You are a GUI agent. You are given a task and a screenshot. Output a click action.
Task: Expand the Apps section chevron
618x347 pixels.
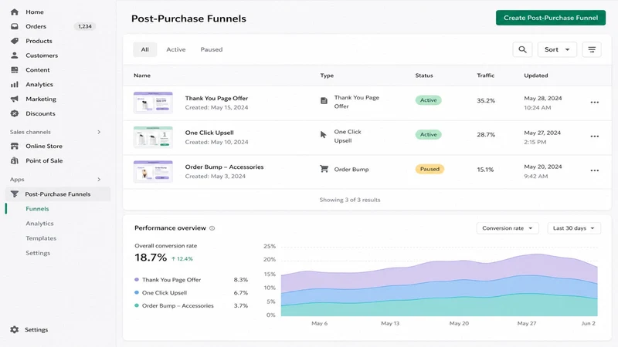99,180
